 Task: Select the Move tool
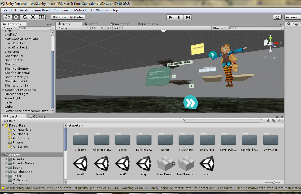(16, 17)
